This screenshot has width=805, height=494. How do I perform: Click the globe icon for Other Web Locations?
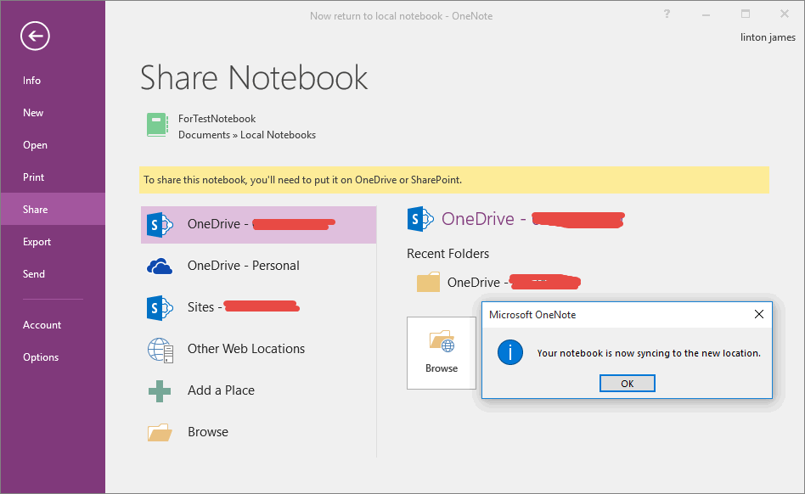(x=160, y=350)
